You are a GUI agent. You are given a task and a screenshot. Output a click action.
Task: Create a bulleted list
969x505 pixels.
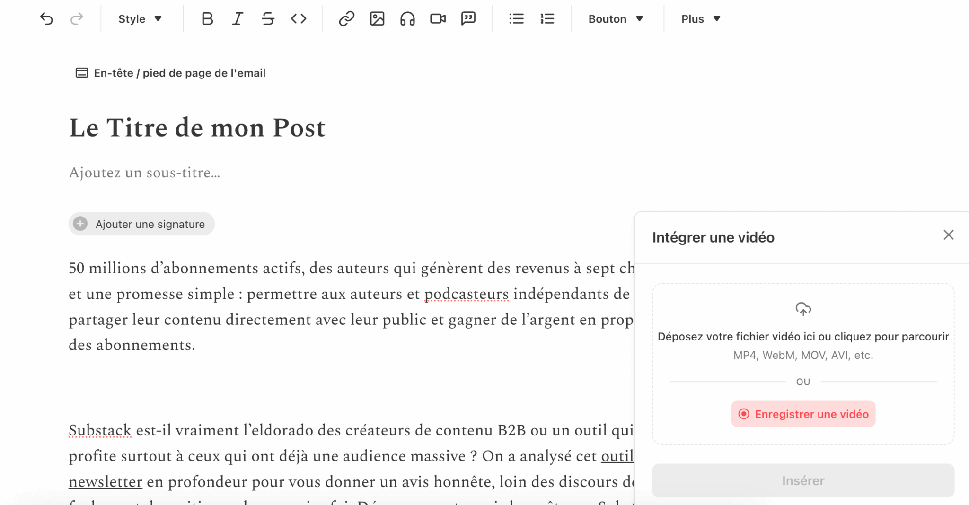(516, 19)
